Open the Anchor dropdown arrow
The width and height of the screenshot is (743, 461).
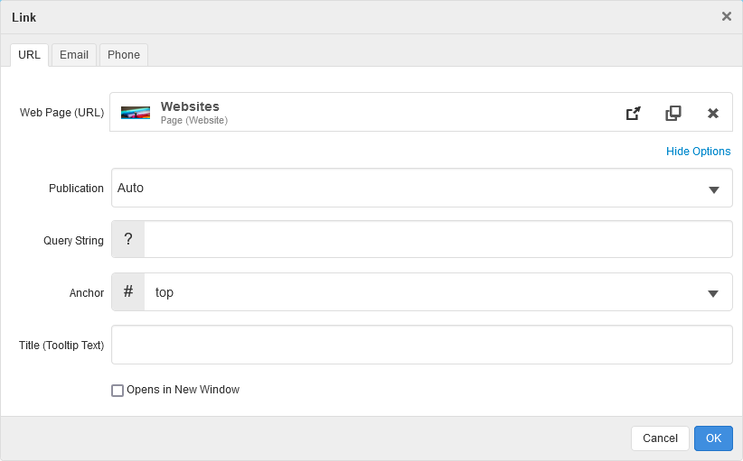[x=713, y=293]
